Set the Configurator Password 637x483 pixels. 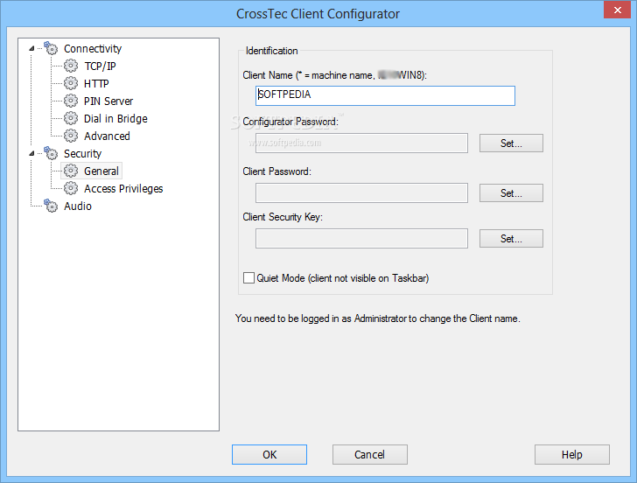coord(511,143)
